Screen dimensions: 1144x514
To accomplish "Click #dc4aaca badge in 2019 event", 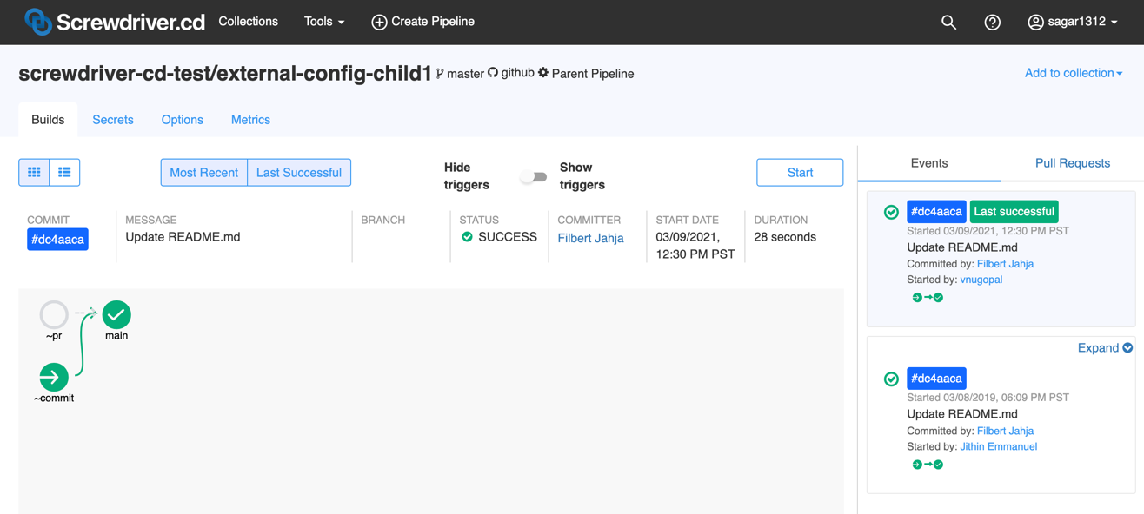I will 936,379.
